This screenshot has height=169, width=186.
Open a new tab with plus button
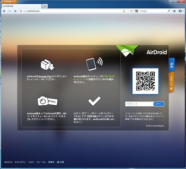[x=45, y=6]
